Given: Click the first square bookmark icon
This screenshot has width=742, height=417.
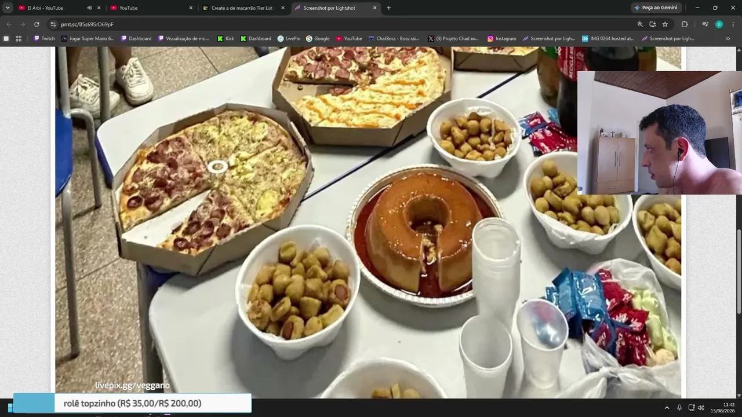Looking at the screenshot, I should (x=6, y=39).
